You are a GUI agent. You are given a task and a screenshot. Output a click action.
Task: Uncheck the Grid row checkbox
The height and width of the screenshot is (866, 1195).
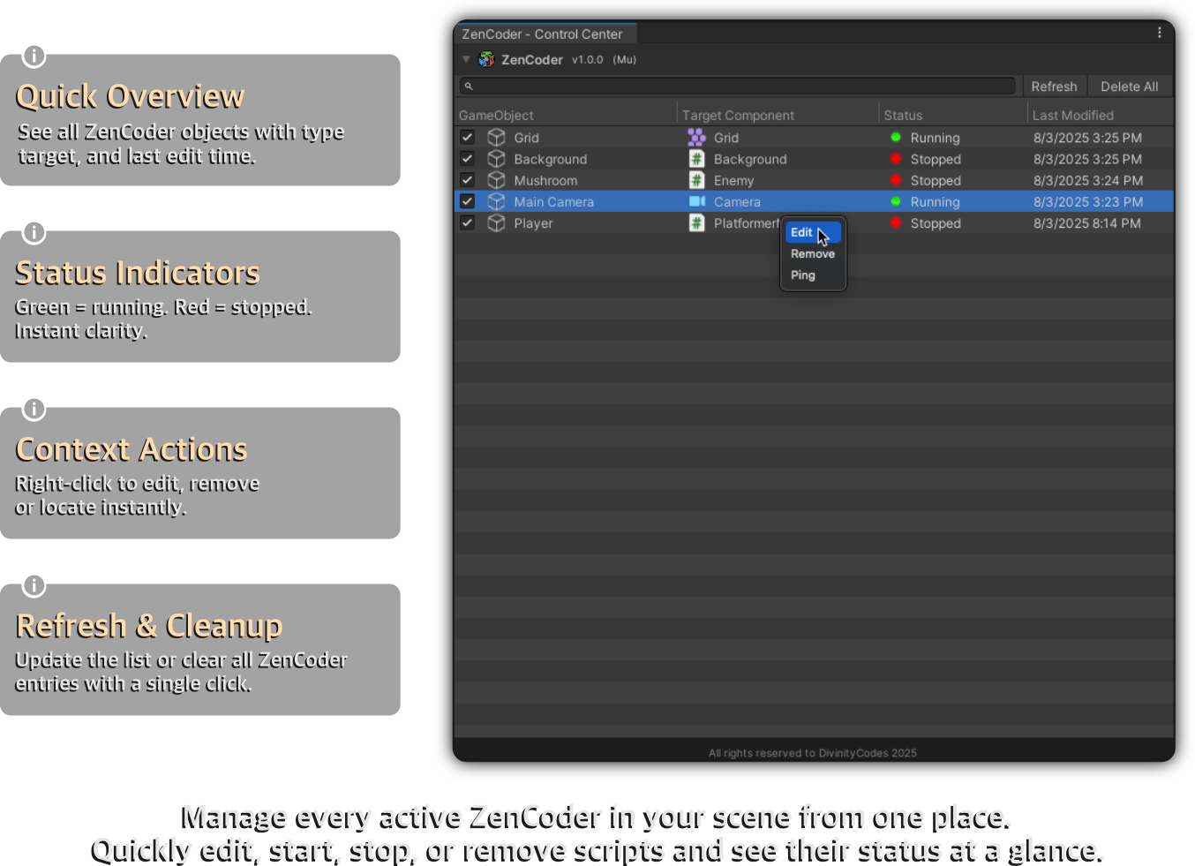(x=468, y=137)
